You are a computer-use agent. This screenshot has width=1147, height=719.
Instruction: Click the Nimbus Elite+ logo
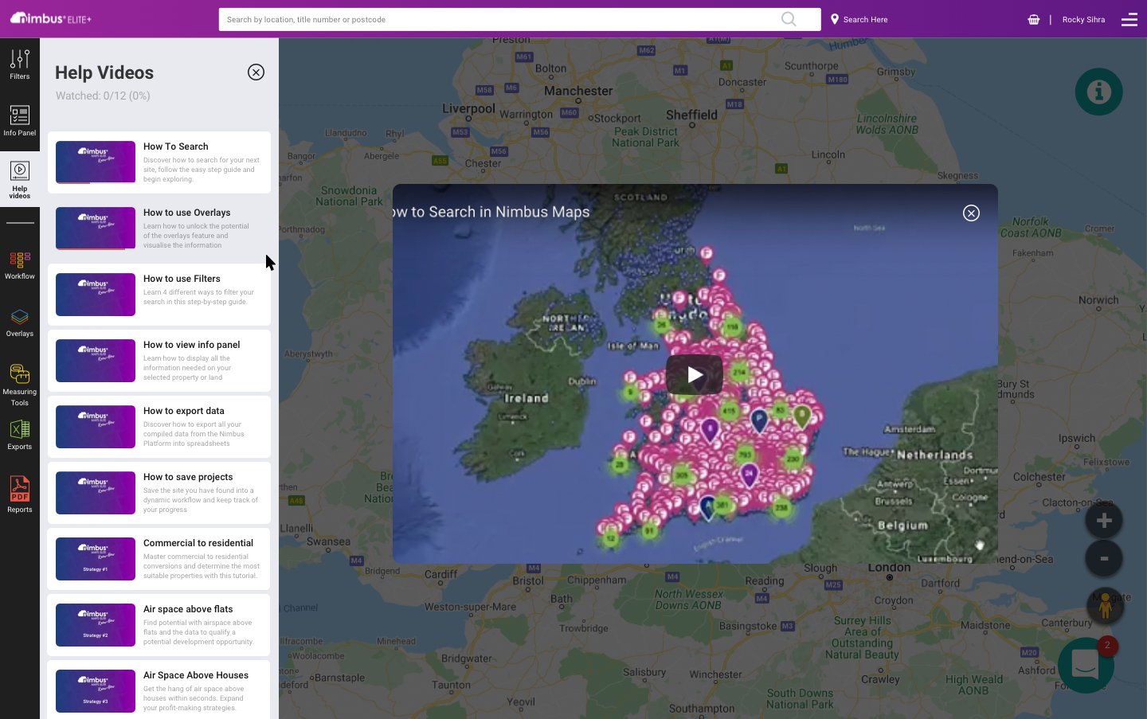51,18
